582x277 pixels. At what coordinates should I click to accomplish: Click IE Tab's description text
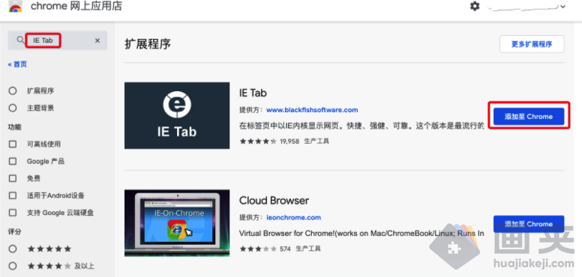[361, 126]
